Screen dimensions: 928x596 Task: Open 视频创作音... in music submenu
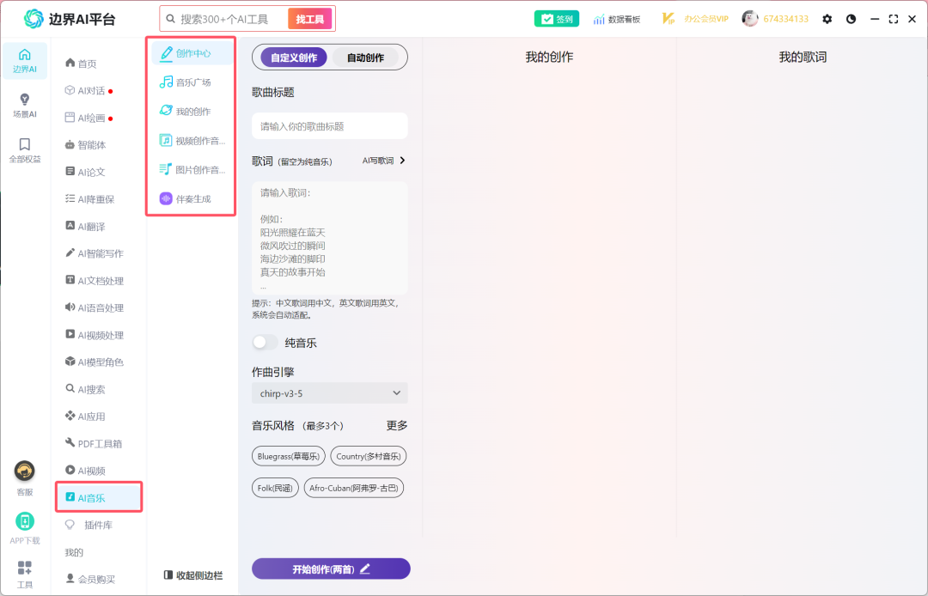[192, 141]
